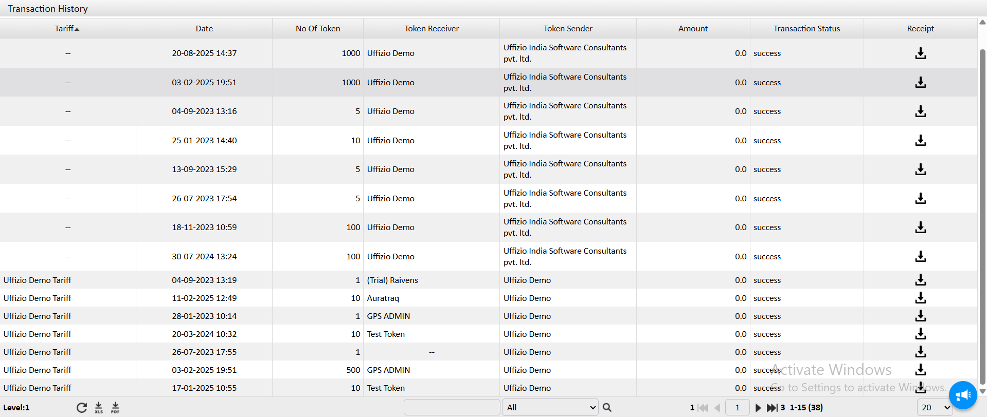987x418 pixels.
Task: Download receipt for 20-08-2025 14:37 transaction
Action: click(x=920, y=53)
